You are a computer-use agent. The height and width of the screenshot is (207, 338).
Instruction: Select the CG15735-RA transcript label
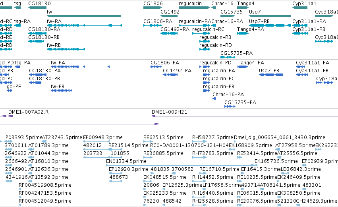236,53
